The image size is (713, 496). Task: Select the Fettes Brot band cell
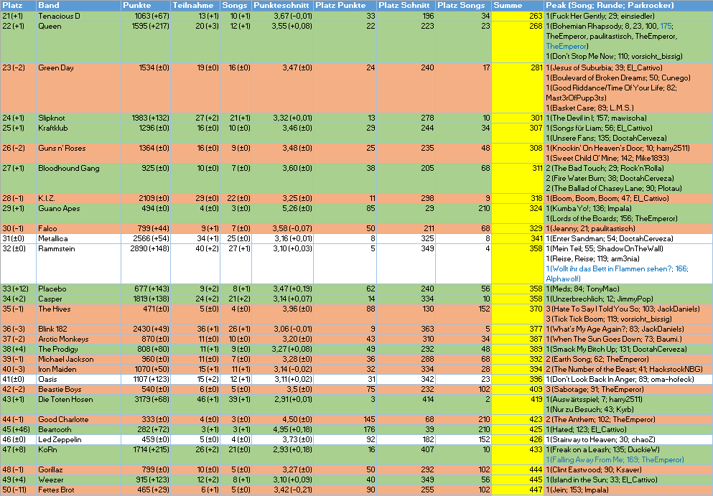(x=79, y=489)
